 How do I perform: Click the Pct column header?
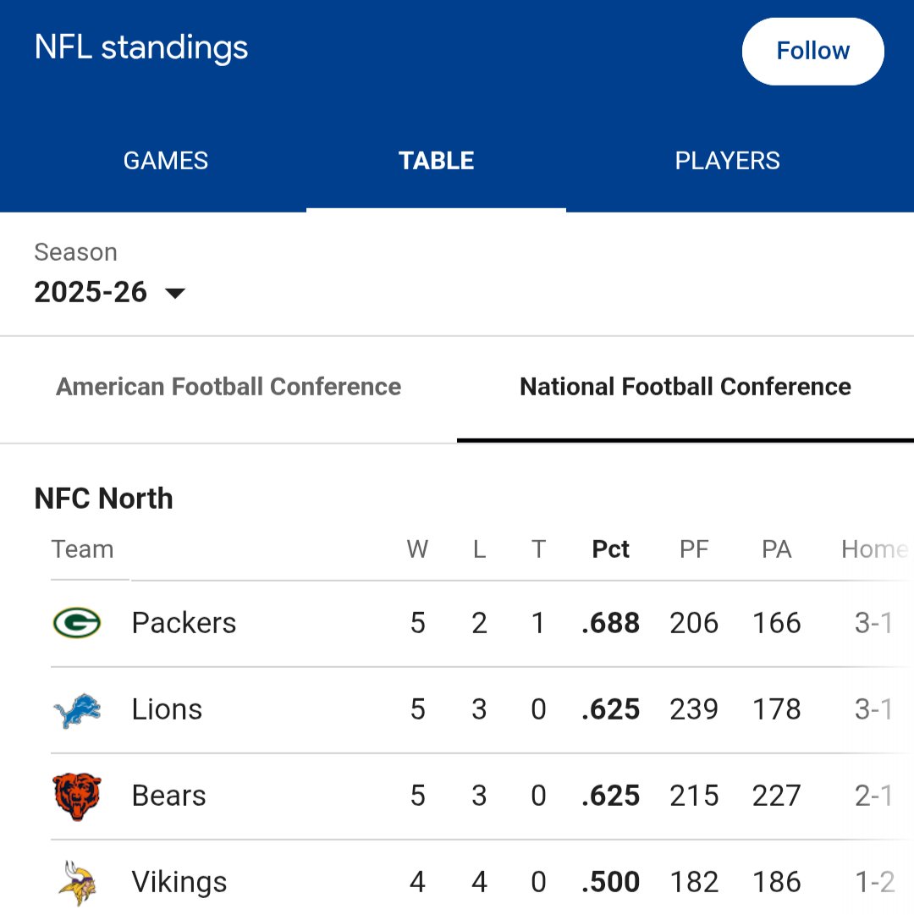point(610,549)
